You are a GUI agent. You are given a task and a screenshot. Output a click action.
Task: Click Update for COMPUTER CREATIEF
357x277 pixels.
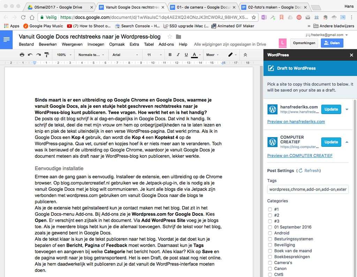331,142
